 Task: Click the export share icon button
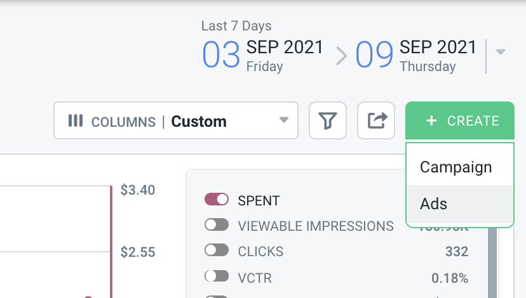tap(376, 120)
